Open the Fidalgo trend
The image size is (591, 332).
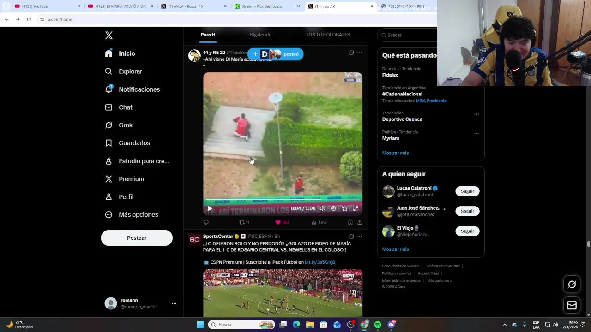[390, 75]
